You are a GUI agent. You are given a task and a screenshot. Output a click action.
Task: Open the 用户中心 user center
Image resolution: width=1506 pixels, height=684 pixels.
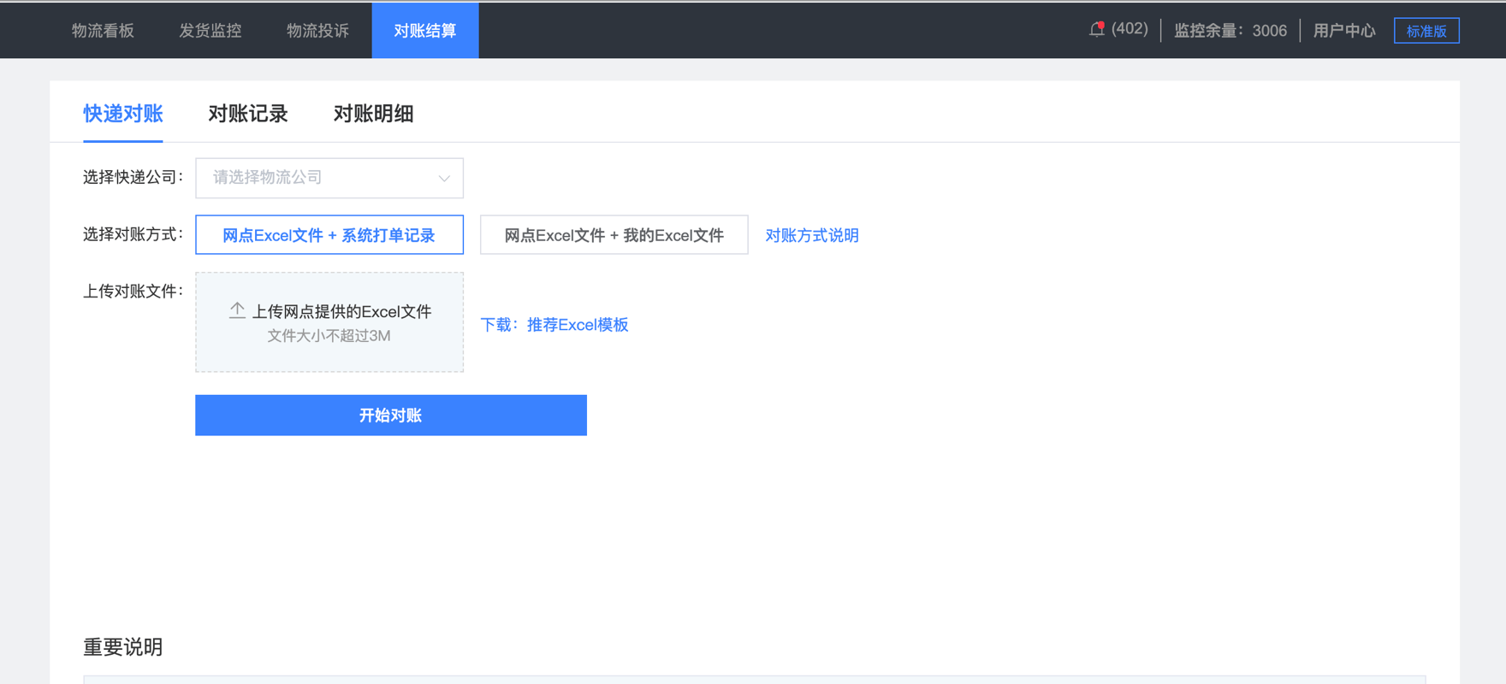[1343, 31]
